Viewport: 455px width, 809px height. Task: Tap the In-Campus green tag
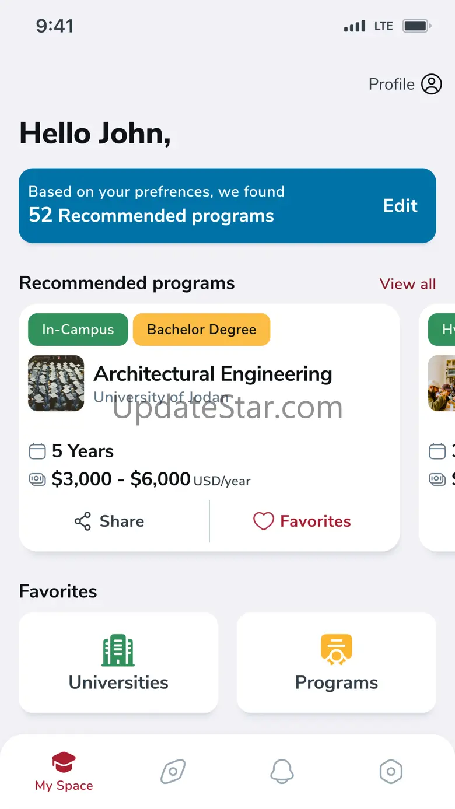78,330
